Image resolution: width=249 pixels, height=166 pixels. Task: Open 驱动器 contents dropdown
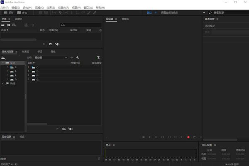pos(51,57)
